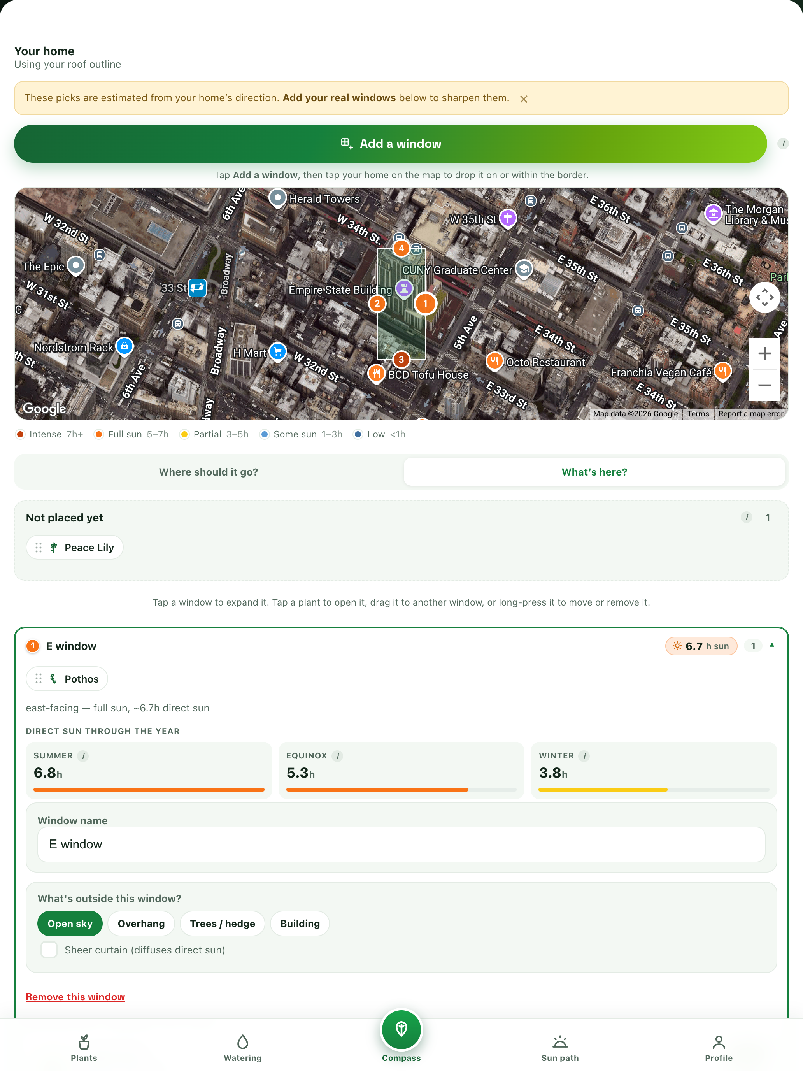This screenshot has height=1071, width=803.
Task: Click the Window name input field
Action: (x=401, y=845)
